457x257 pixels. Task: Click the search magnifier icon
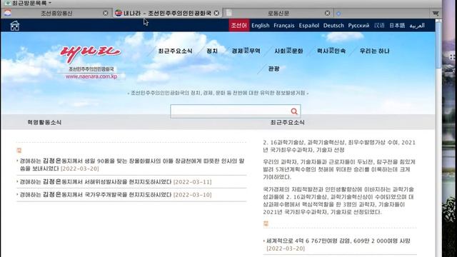pyautogui.click(x=294, y=111)
